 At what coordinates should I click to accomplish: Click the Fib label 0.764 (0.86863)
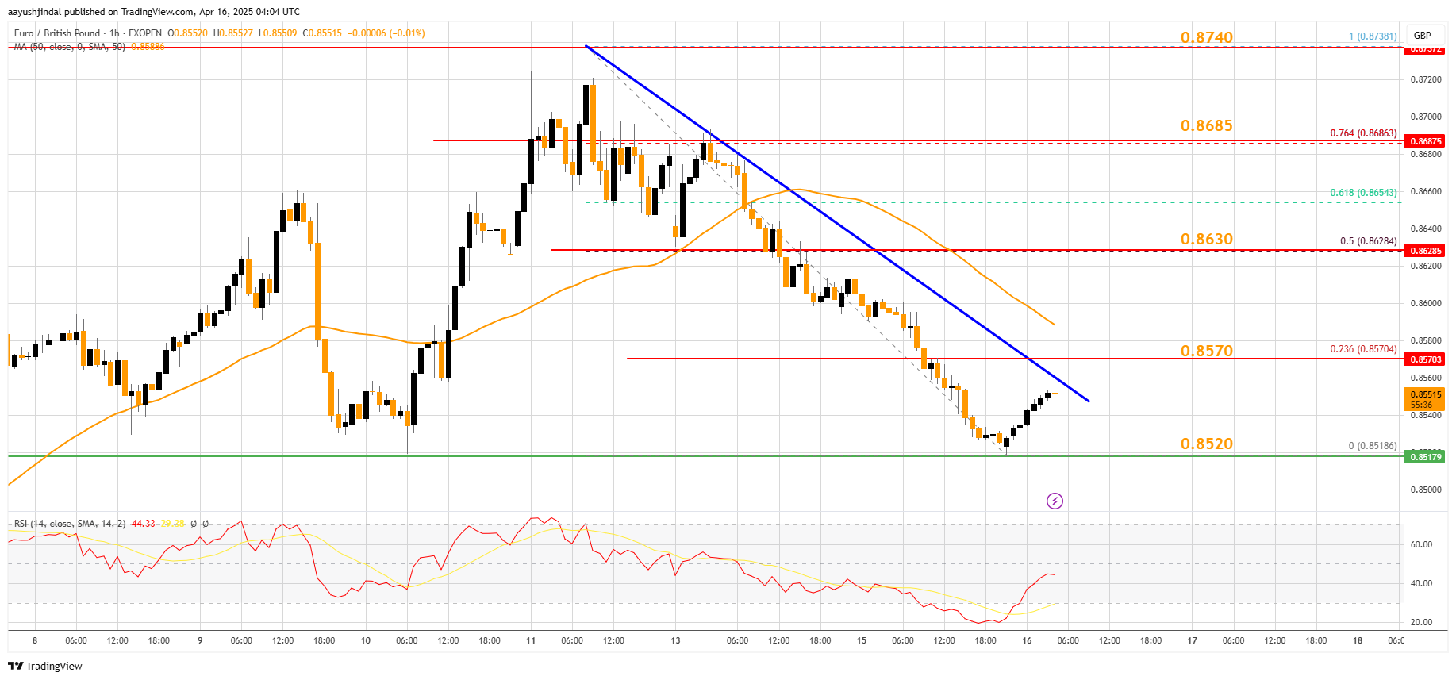coord(1364,133)
